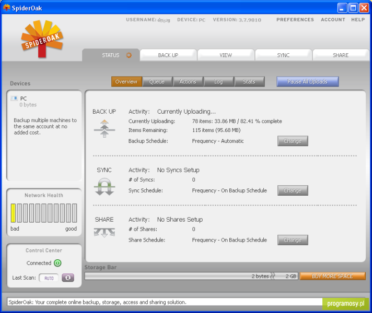Click the '2 bytes' storage used text
The width and height of the screenshot is (372, 313).
[260, 276]
